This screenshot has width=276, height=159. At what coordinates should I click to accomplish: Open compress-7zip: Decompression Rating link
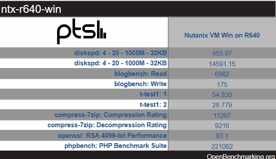tap(107, 125)
